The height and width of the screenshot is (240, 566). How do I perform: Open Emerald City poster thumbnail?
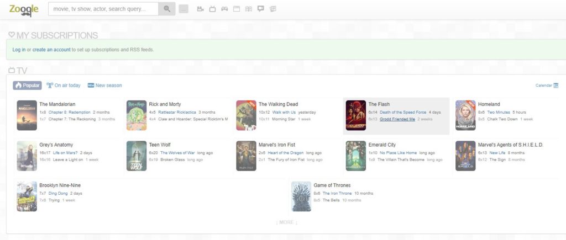click(x=356, y=156)
